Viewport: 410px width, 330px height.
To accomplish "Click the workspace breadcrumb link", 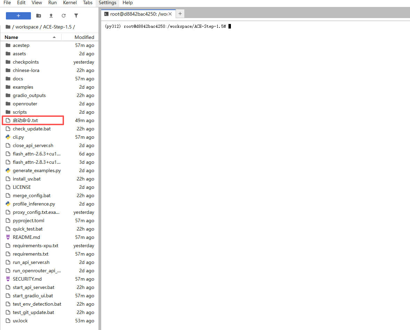I will (27, 27).
